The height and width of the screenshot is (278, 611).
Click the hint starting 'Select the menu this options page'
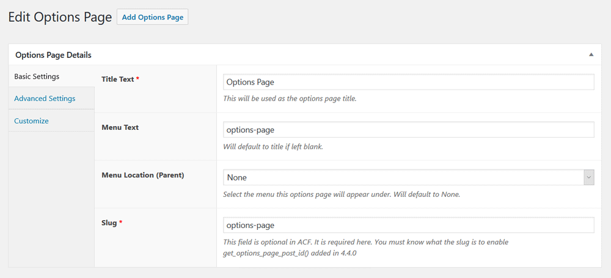point(342,194)
